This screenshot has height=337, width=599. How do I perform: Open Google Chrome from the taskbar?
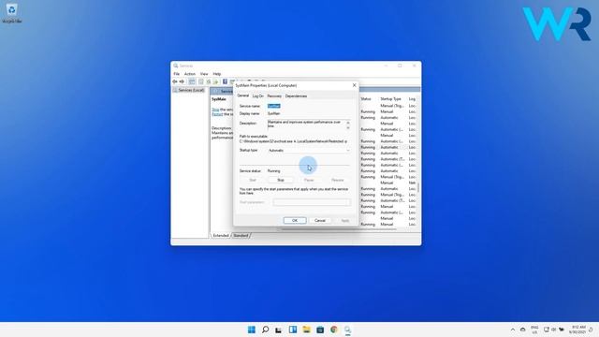point(334,330)
